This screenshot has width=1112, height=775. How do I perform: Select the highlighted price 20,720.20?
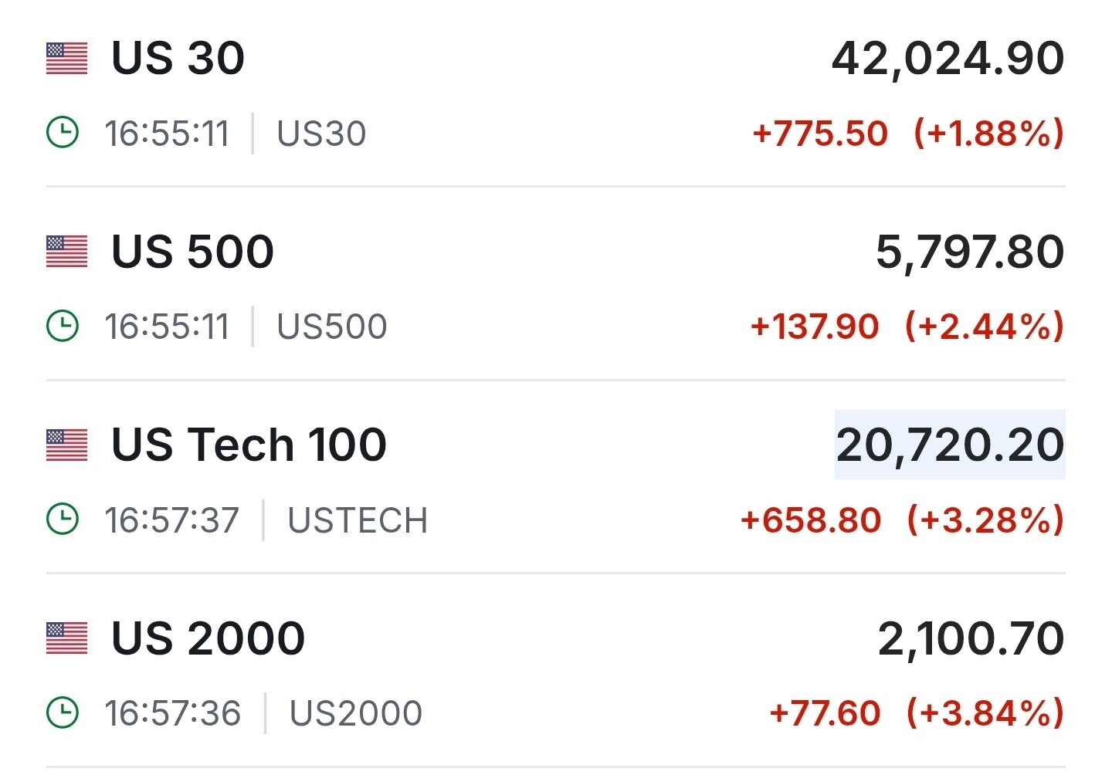[x=950, y=445]
